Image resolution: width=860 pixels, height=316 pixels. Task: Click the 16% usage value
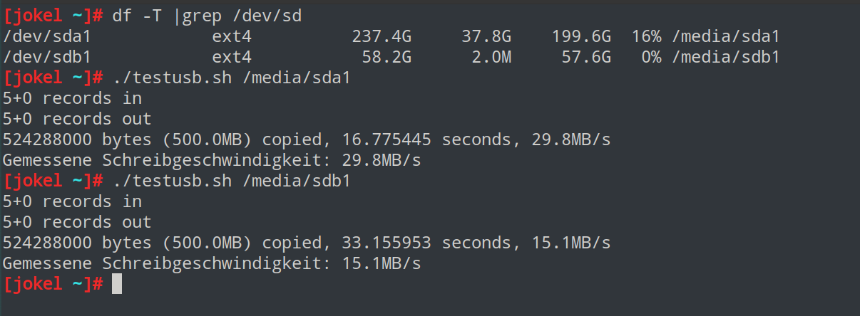point(646,36)
